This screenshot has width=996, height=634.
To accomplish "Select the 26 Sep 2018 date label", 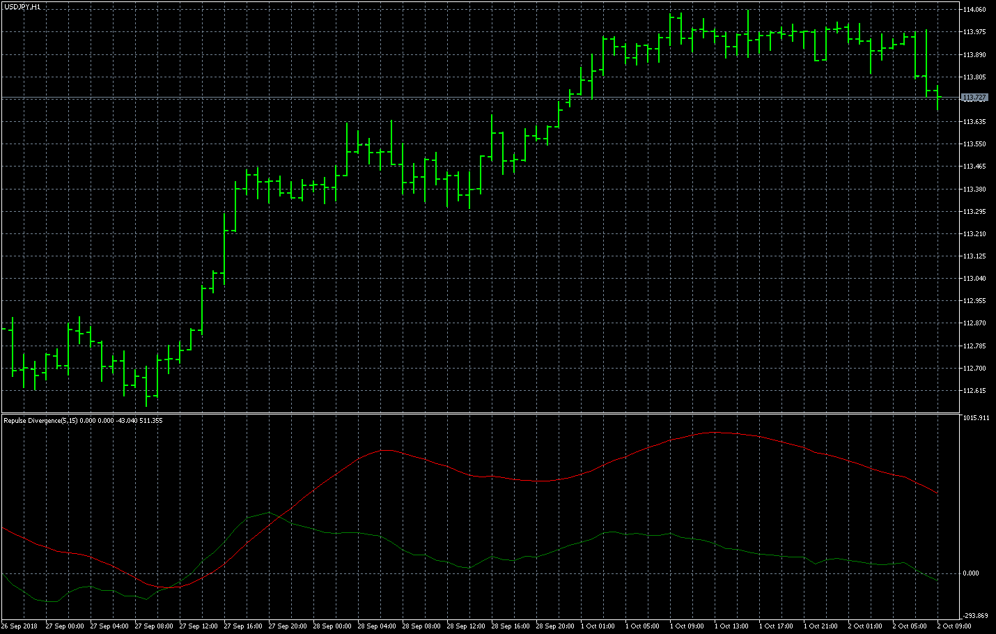I will pyautogui.click(x=20, y=626).
